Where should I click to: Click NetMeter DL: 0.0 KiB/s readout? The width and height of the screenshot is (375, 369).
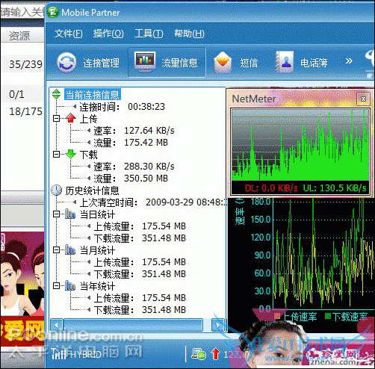click(271, 188)
